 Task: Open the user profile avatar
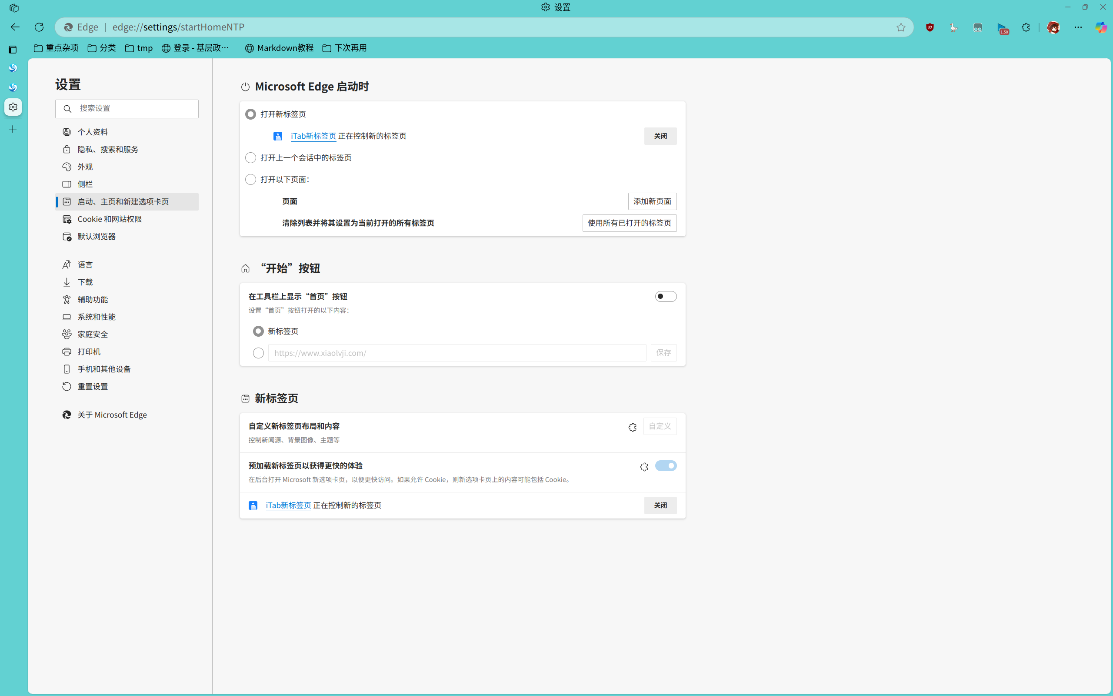[1053, 27]
